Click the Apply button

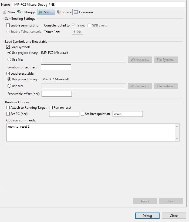tap(145, 201)
